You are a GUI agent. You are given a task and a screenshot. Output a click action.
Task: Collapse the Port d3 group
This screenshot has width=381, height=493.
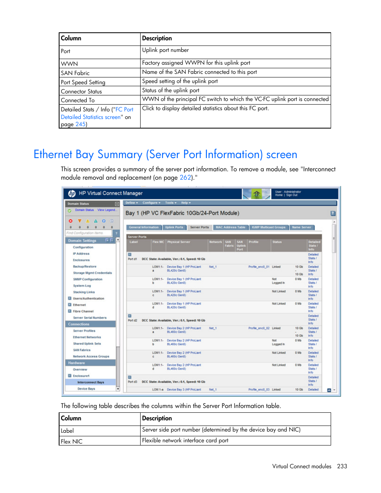[129, 377]
